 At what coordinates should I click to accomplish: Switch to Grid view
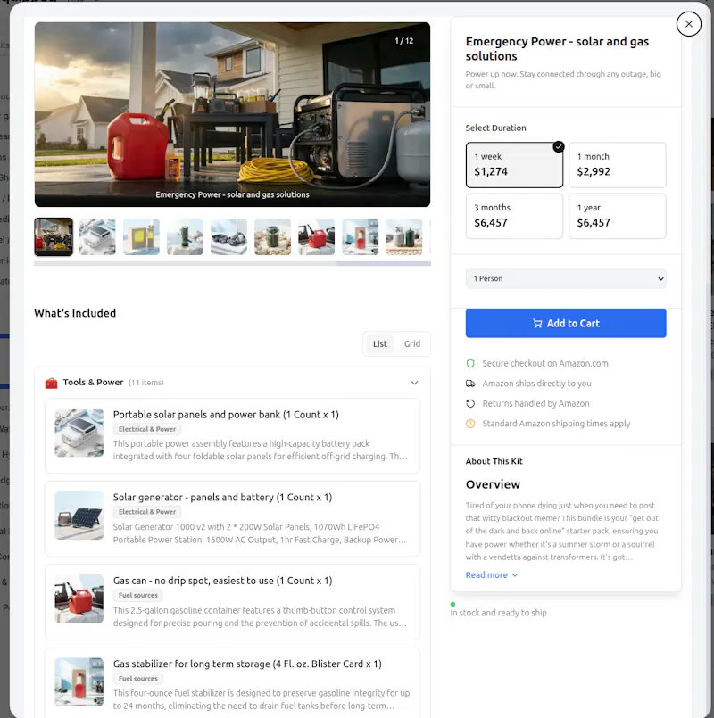(412, 344)
